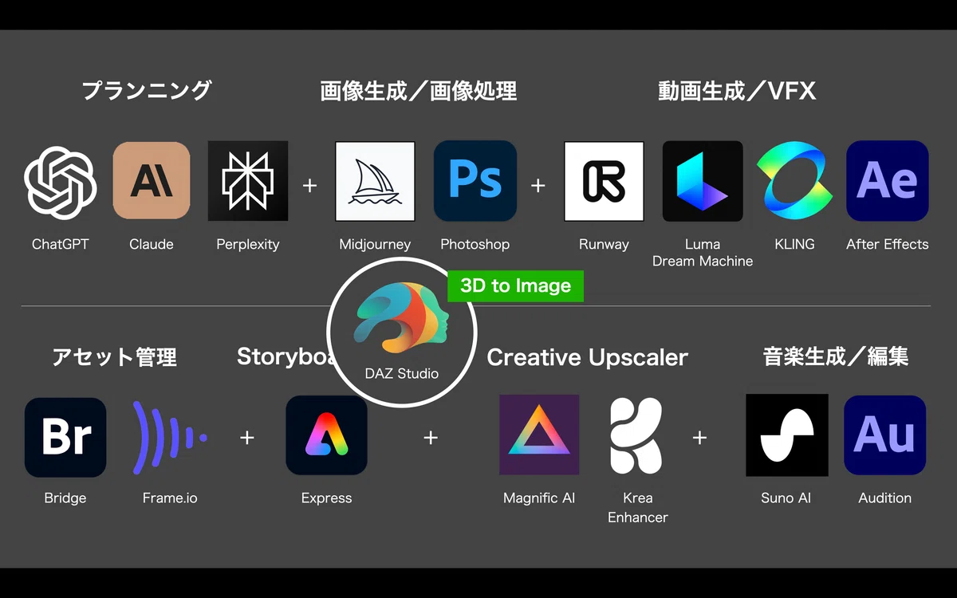Click the Perplexity text label
The height and width of the screenshot is (598, 957).
click(248, 245)
